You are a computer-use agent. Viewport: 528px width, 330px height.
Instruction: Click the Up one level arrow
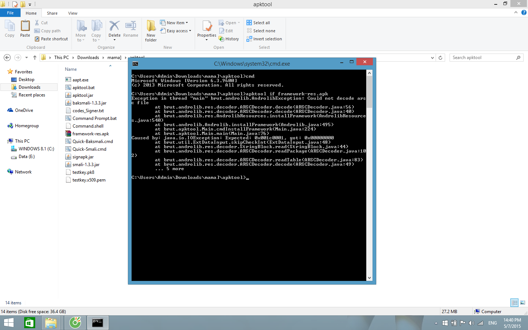pos(35,58)
